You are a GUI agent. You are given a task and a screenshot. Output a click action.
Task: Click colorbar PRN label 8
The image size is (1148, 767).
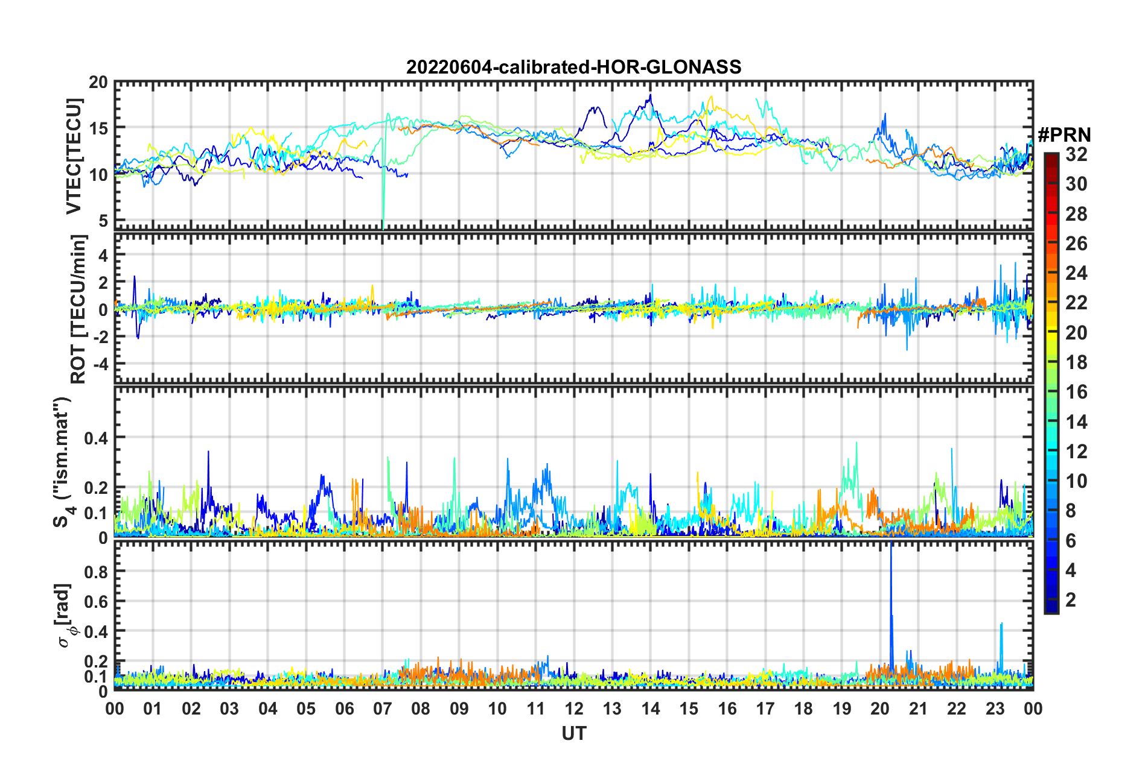pyautogui.click(x=1070, y=511)
